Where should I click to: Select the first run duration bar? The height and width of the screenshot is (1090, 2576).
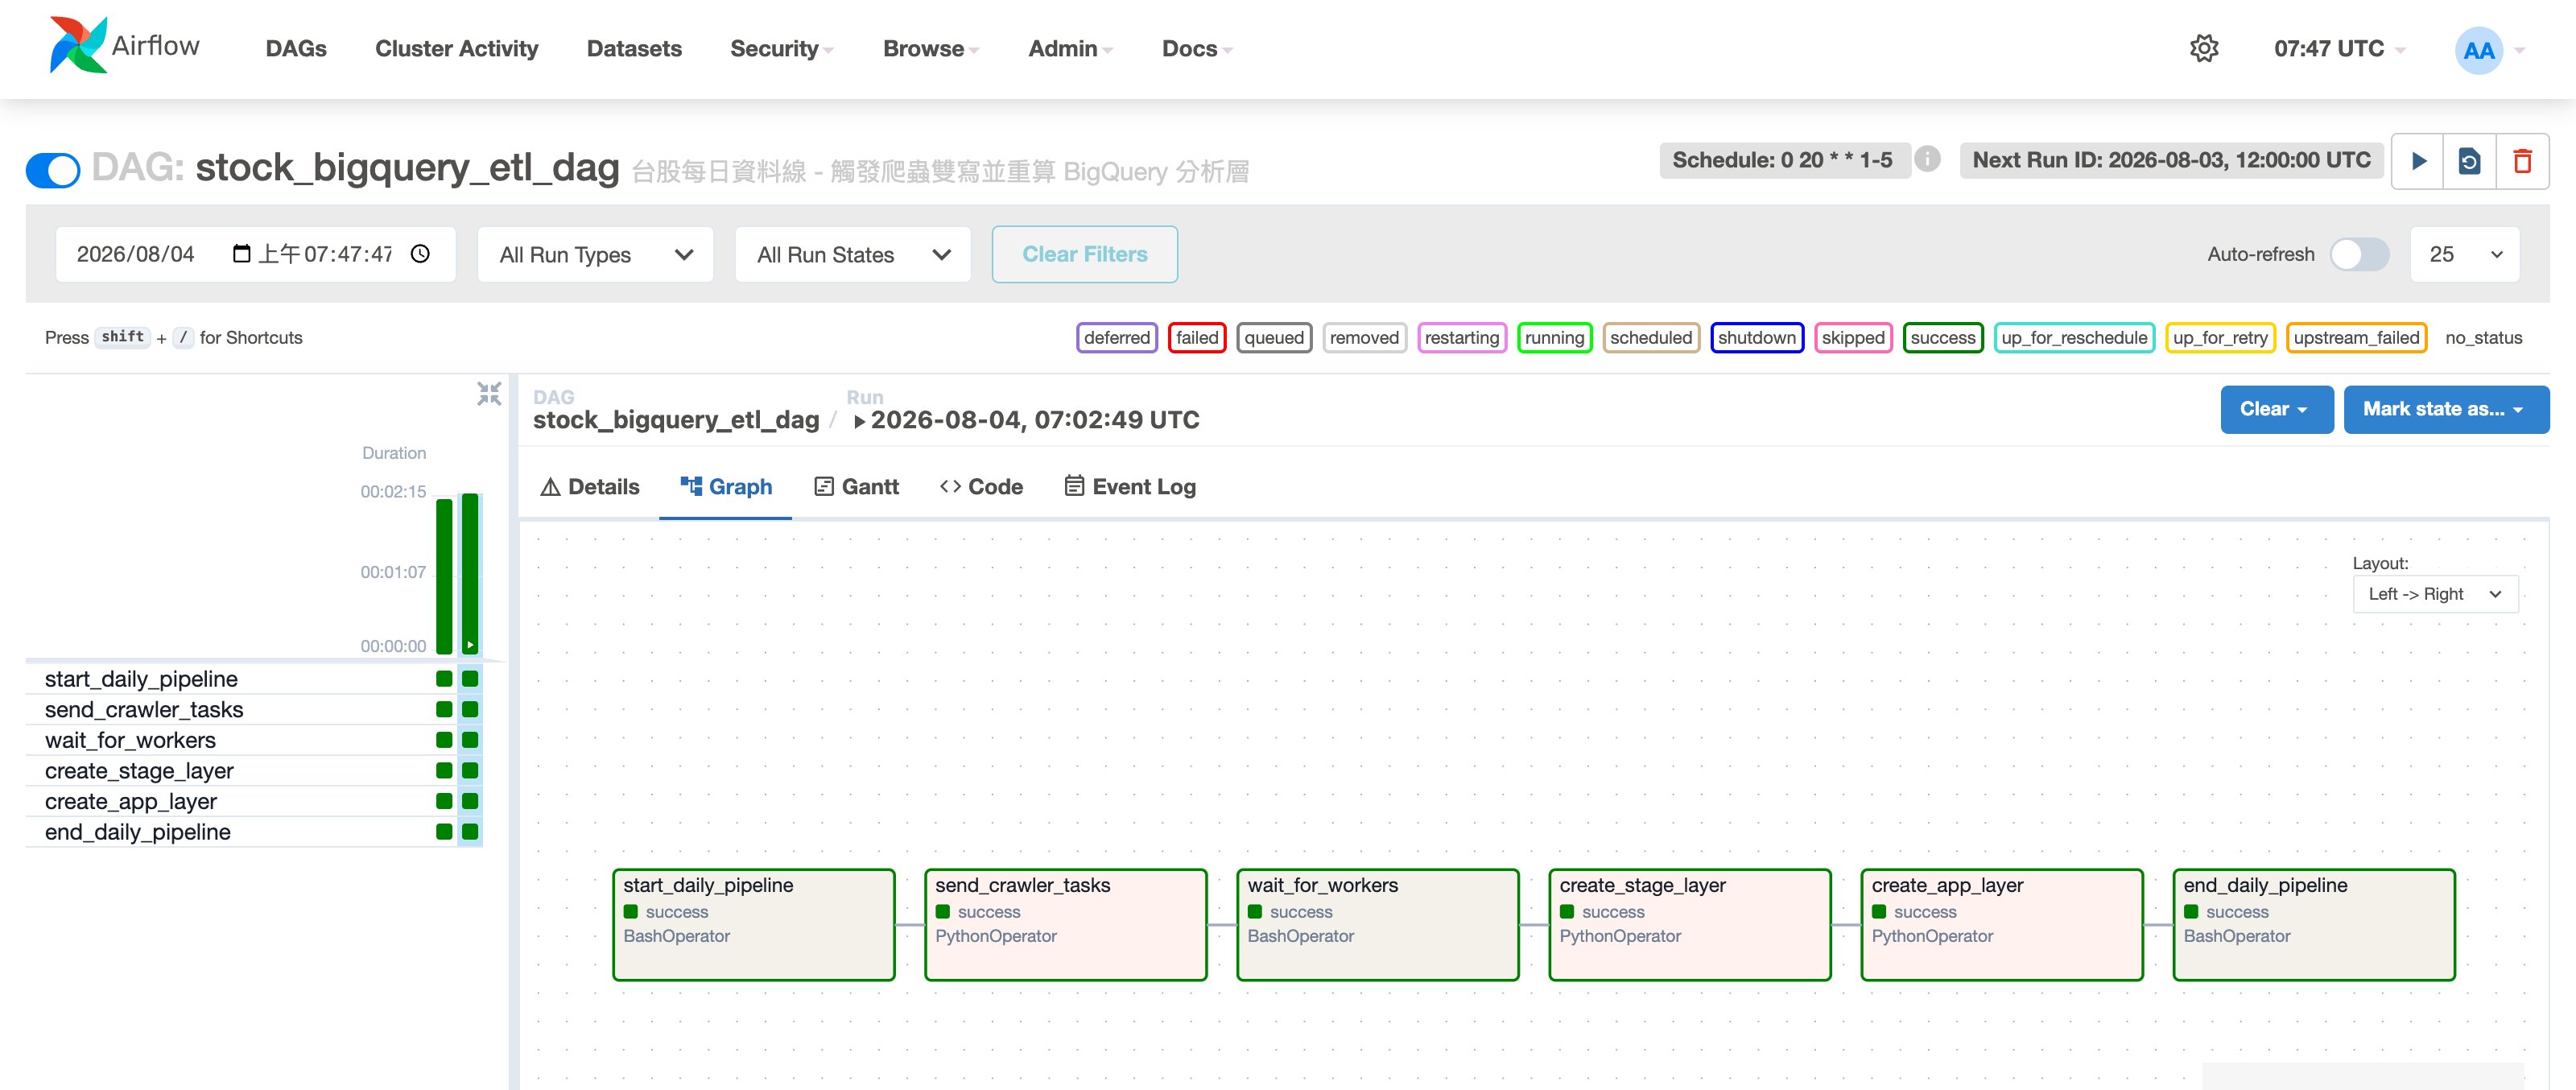444,577
